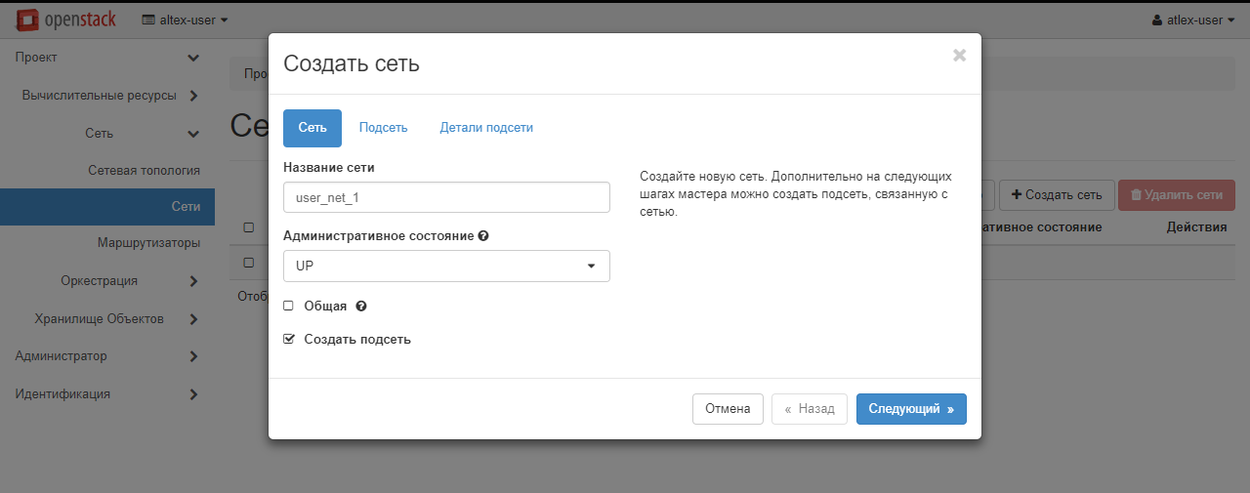Close the Создать сеть dialog with X

[x=959, y=56]
